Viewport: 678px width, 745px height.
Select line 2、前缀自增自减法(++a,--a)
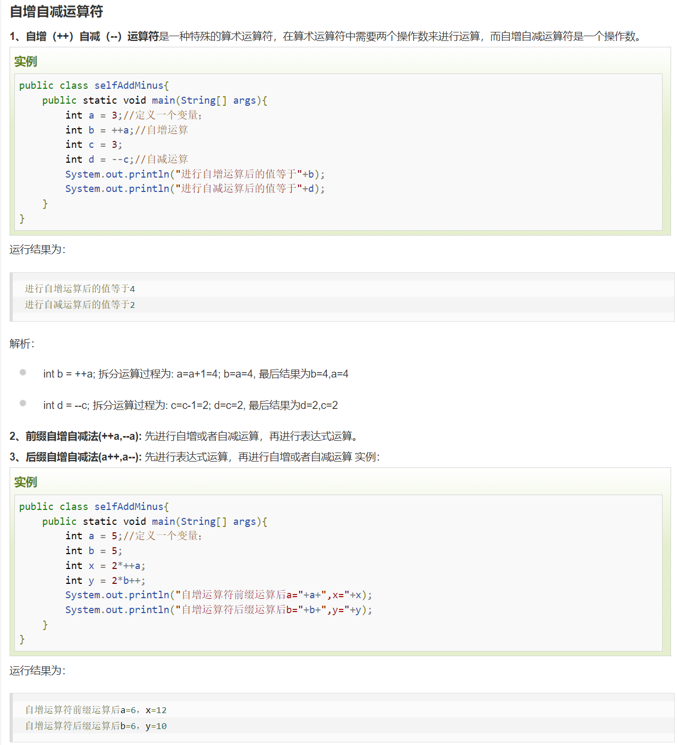(185, 437)
